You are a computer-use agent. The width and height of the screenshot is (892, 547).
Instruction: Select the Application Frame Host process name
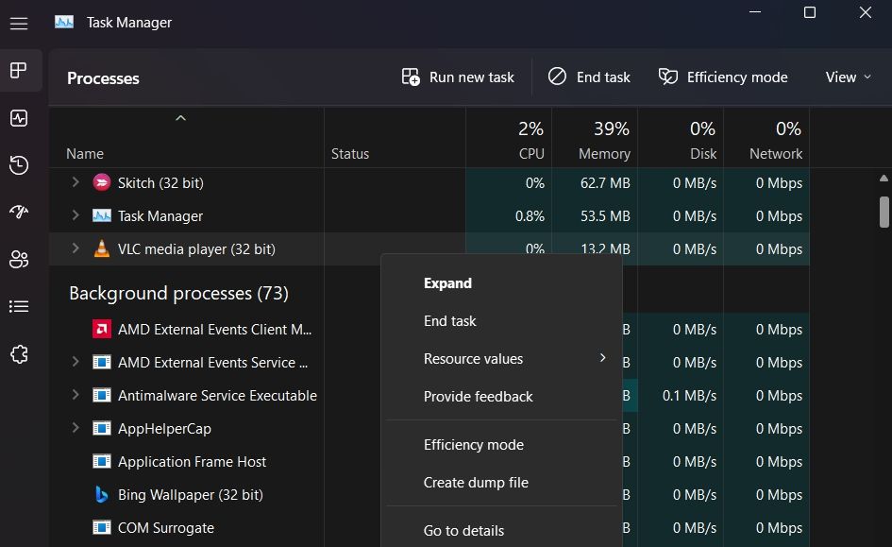coord(192,462)
